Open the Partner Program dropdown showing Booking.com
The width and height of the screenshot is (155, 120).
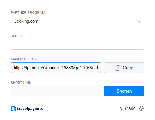[77, 21]
